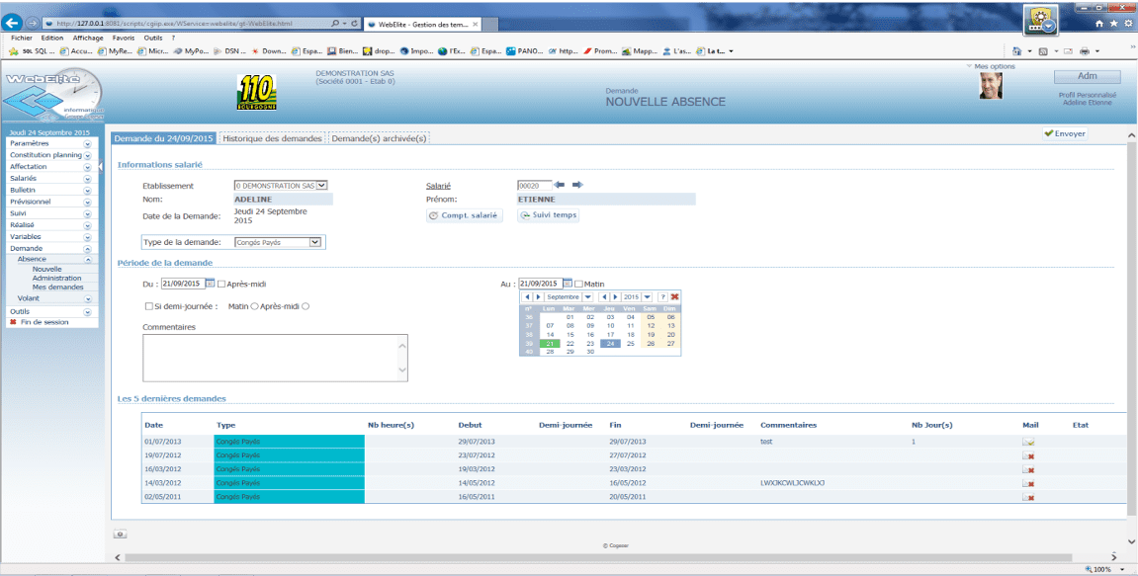Click the small icon button below the form
The width and height of the screenshot is (1138, 576).
[120, 534]
